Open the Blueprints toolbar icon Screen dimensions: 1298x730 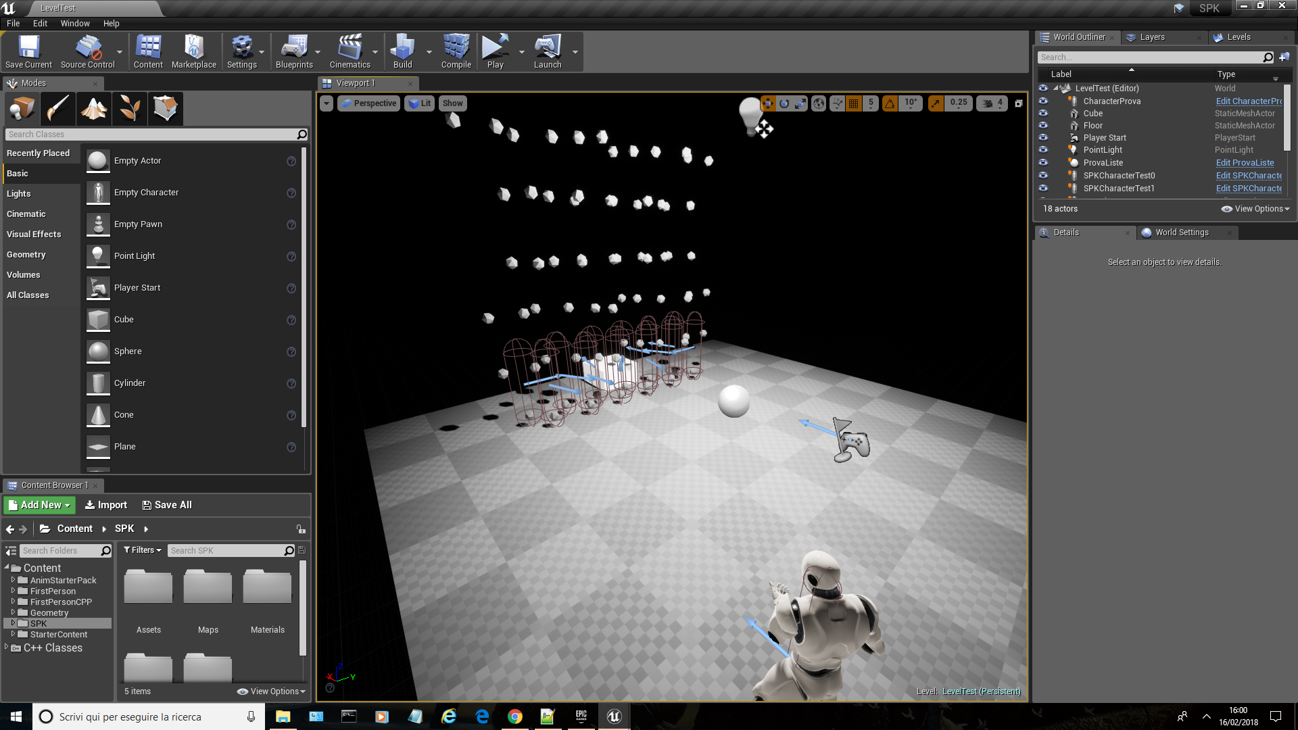coord(294,51)
